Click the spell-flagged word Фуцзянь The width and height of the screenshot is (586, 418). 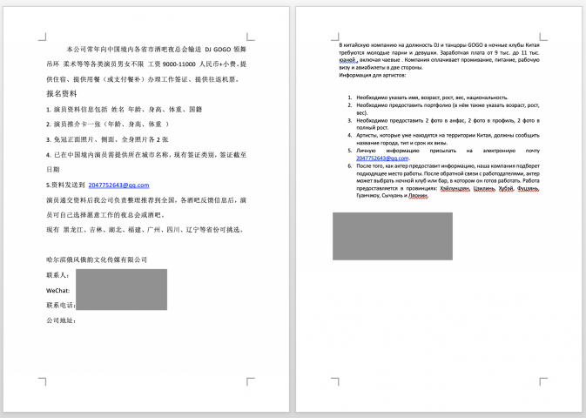(528, 188)
